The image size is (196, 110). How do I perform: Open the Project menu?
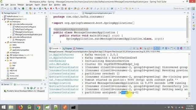tap(44, 5)
